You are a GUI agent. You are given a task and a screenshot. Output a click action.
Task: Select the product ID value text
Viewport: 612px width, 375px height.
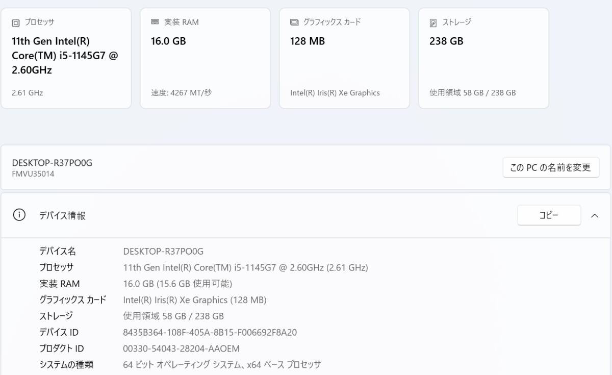182,348
